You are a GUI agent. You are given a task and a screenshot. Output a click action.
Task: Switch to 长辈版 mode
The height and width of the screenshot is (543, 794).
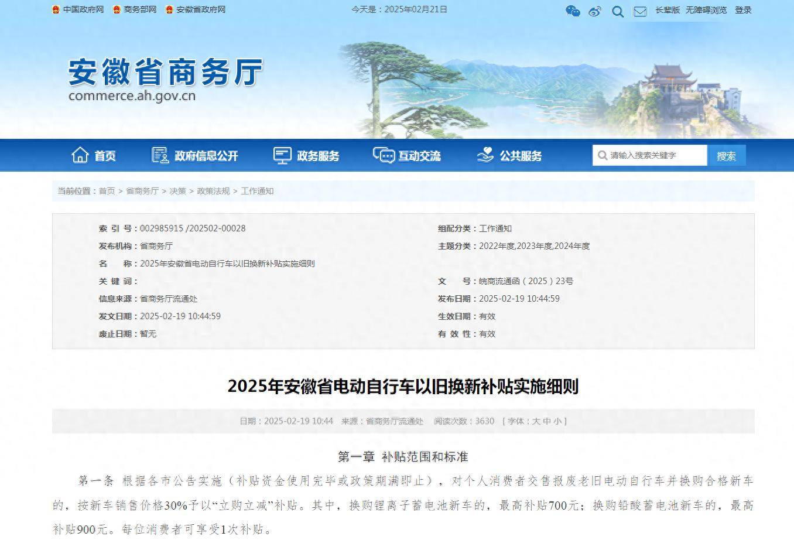[x=667, y=10]
